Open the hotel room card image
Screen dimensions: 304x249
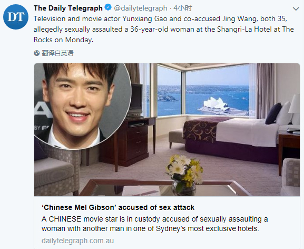click(167, 130)
